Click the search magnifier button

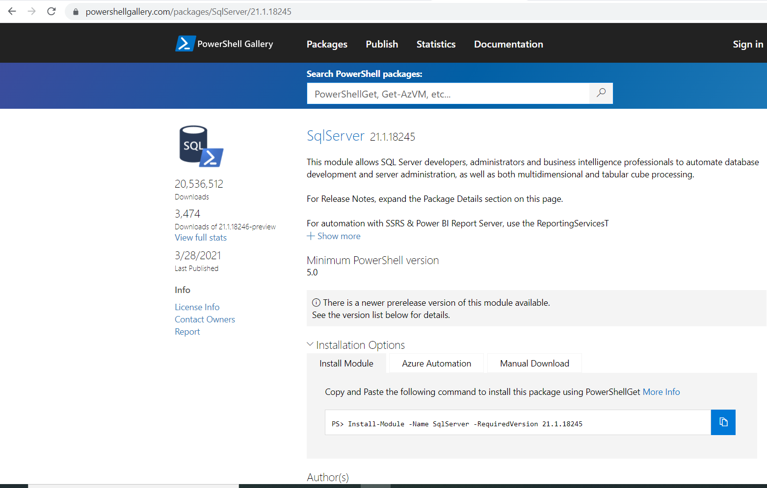click(601, 93)
